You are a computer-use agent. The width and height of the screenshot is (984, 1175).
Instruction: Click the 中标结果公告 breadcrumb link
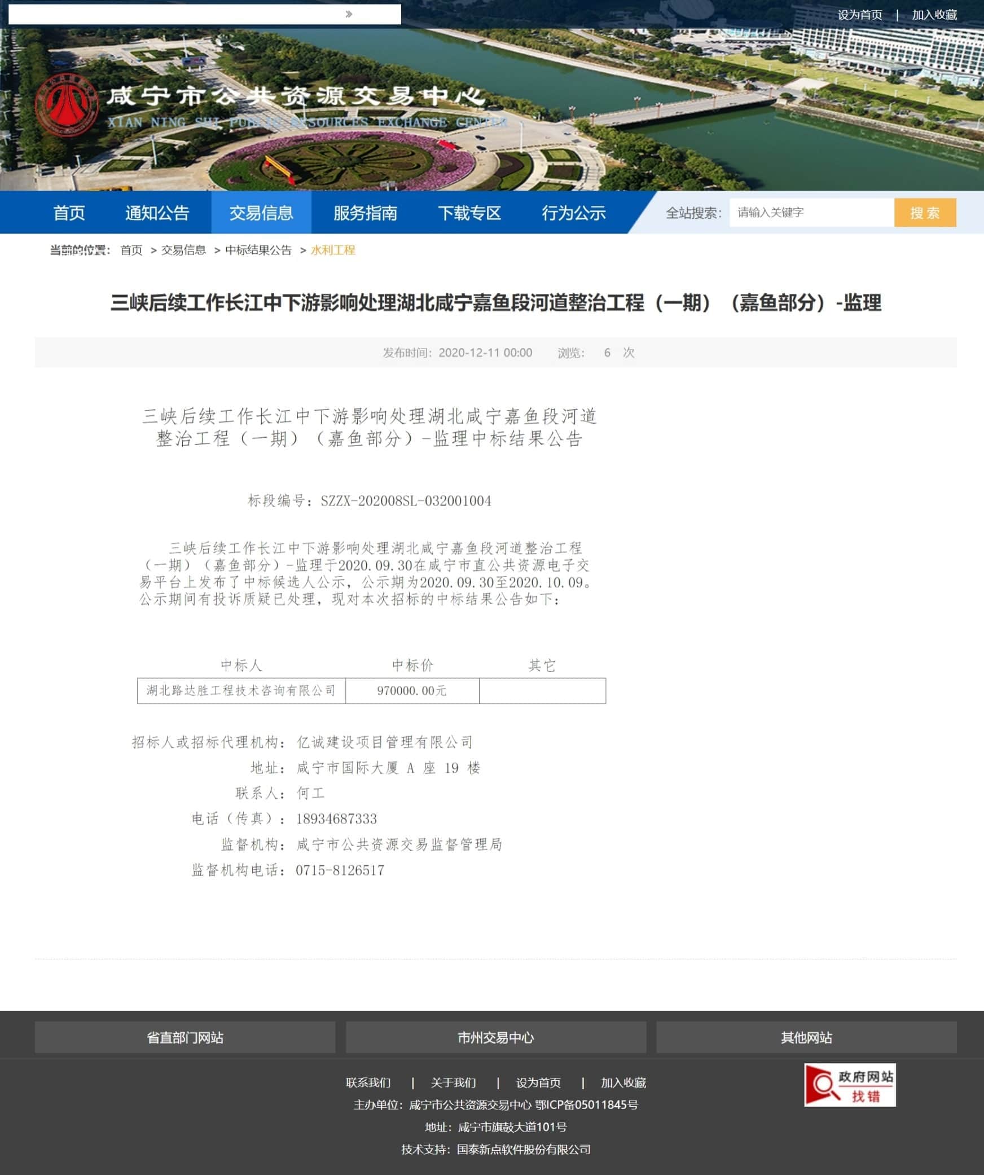tap(258, 250)
